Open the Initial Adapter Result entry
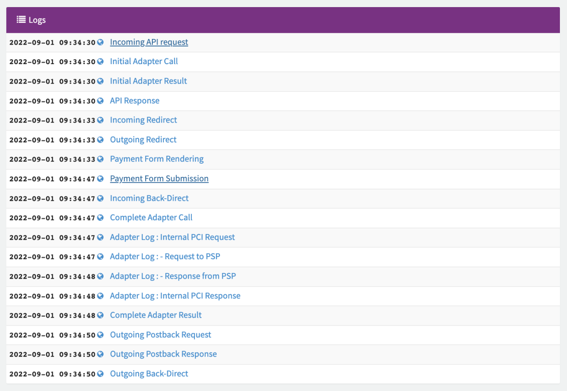Viewport: 567px width, 391px height. (x=148, y=81)
